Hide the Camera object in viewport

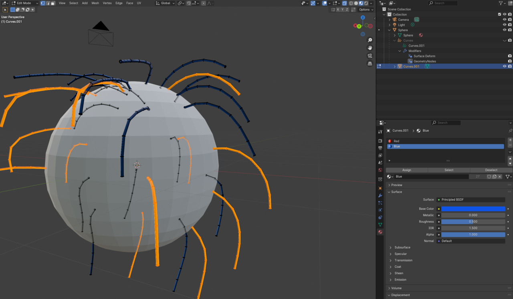505,20
